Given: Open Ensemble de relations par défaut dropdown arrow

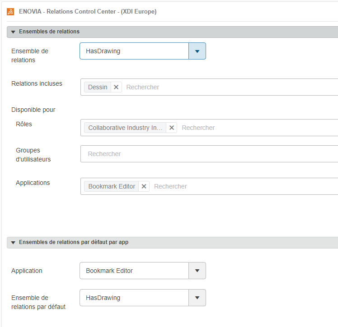Looking at the screenshot, I should [197, 298].
